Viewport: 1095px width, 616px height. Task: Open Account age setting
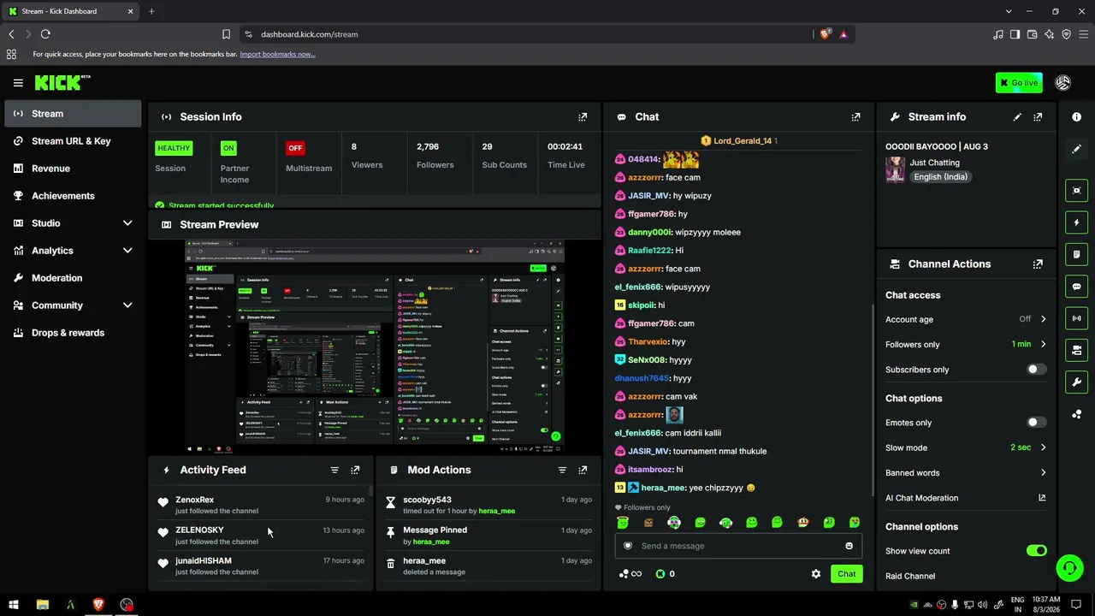pos(966,319)
